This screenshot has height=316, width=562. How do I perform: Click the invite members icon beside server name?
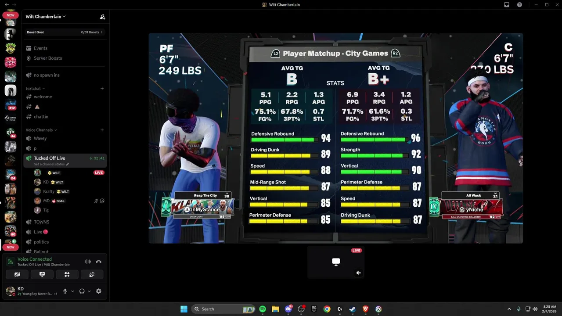point(102,17)
